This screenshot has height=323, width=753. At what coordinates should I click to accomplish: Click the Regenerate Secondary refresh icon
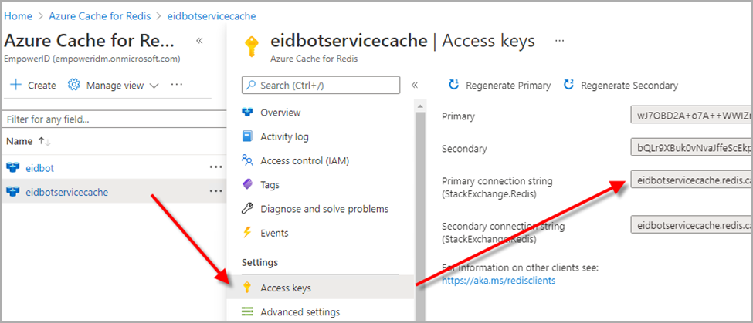(569, 86)
